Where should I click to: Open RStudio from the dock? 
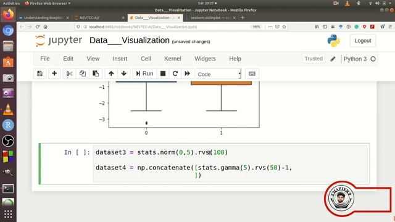(8, 125)
